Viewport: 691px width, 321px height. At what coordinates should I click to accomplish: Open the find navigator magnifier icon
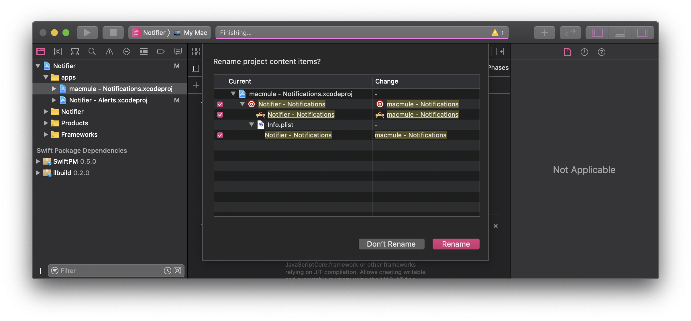pyautogui.click(x=92, y=51)
